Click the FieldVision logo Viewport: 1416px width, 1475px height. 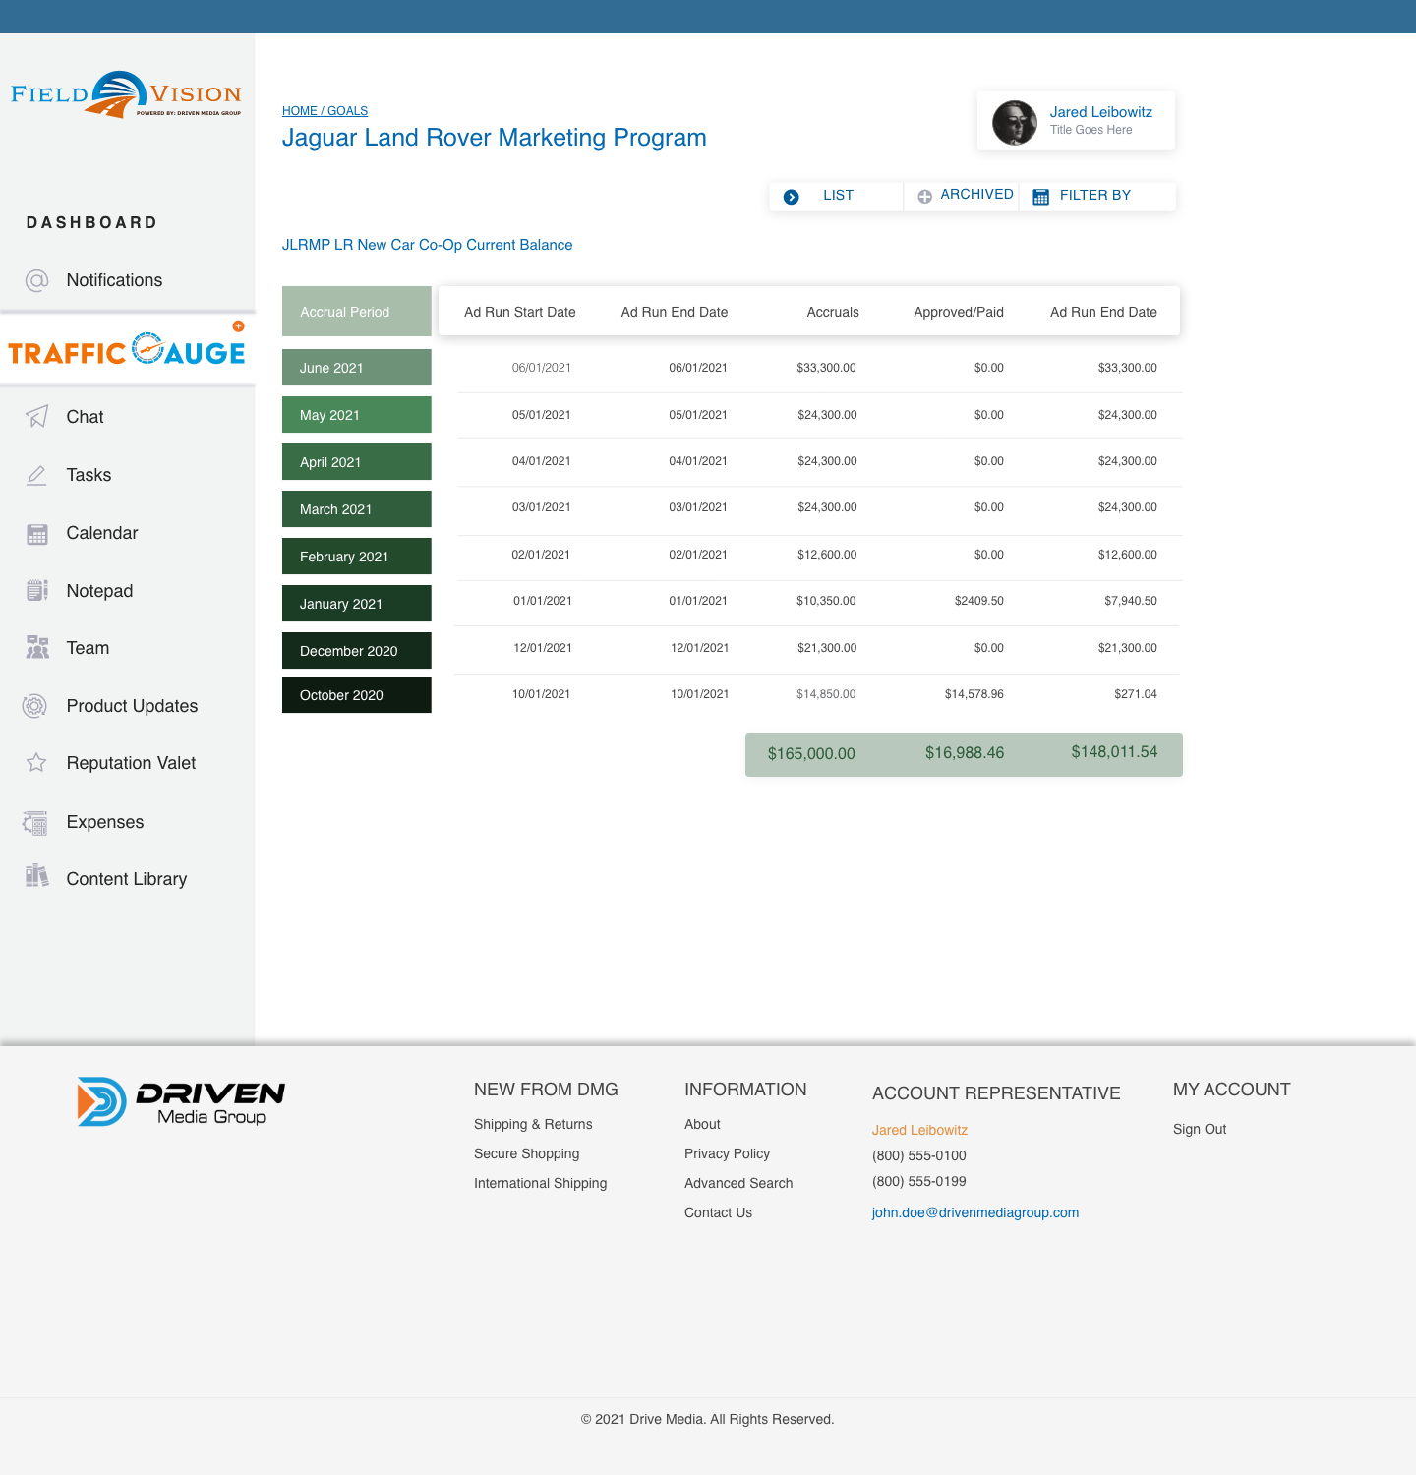[126, 94]
